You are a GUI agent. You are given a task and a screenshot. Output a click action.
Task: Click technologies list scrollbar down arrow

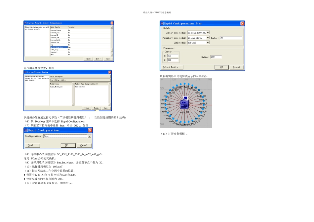tap(112, 55)
